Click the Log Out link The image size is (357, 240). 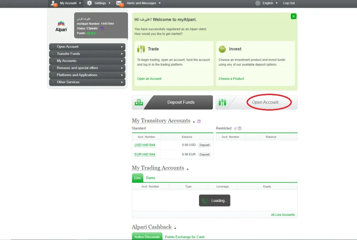(289, 3)
